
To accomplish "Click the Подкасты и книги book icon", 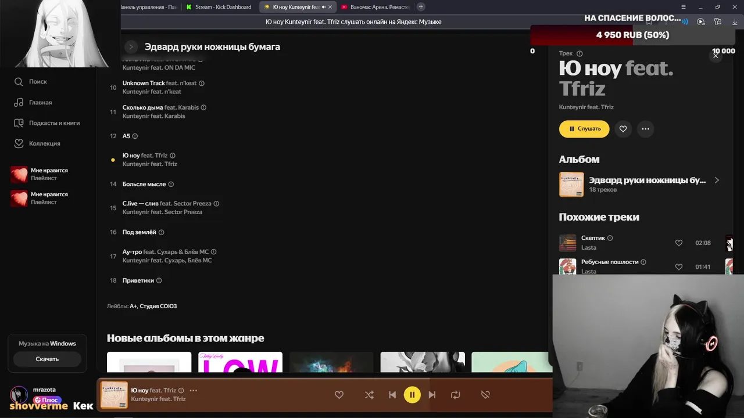I will coord(19,123).
